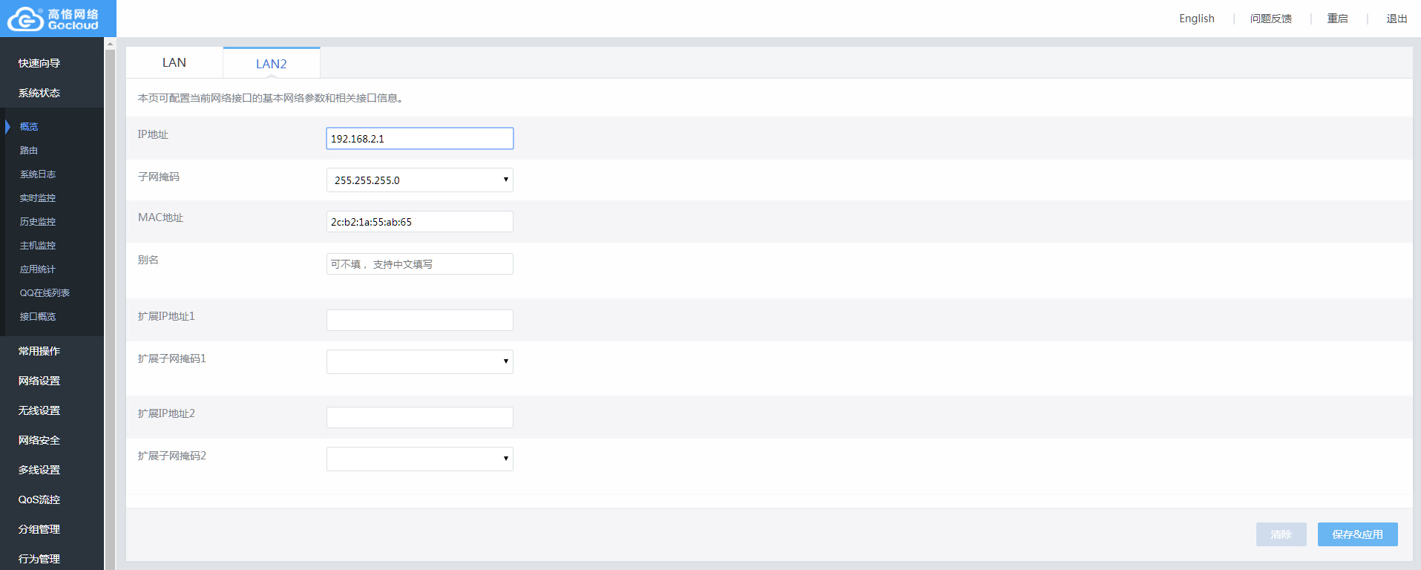Expand the 网络设置 sidebar menu
This screenshot has width=1421, height=570.
click(39, 381)
